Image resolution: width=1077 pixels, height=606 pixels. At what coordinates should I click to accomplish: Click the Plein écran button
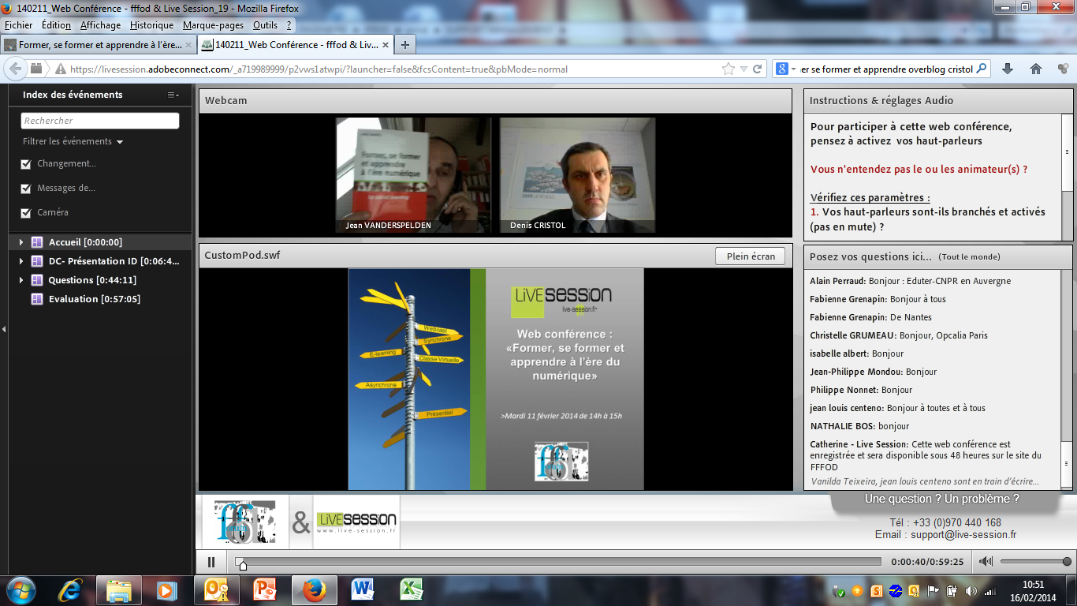tap(751, 256)
